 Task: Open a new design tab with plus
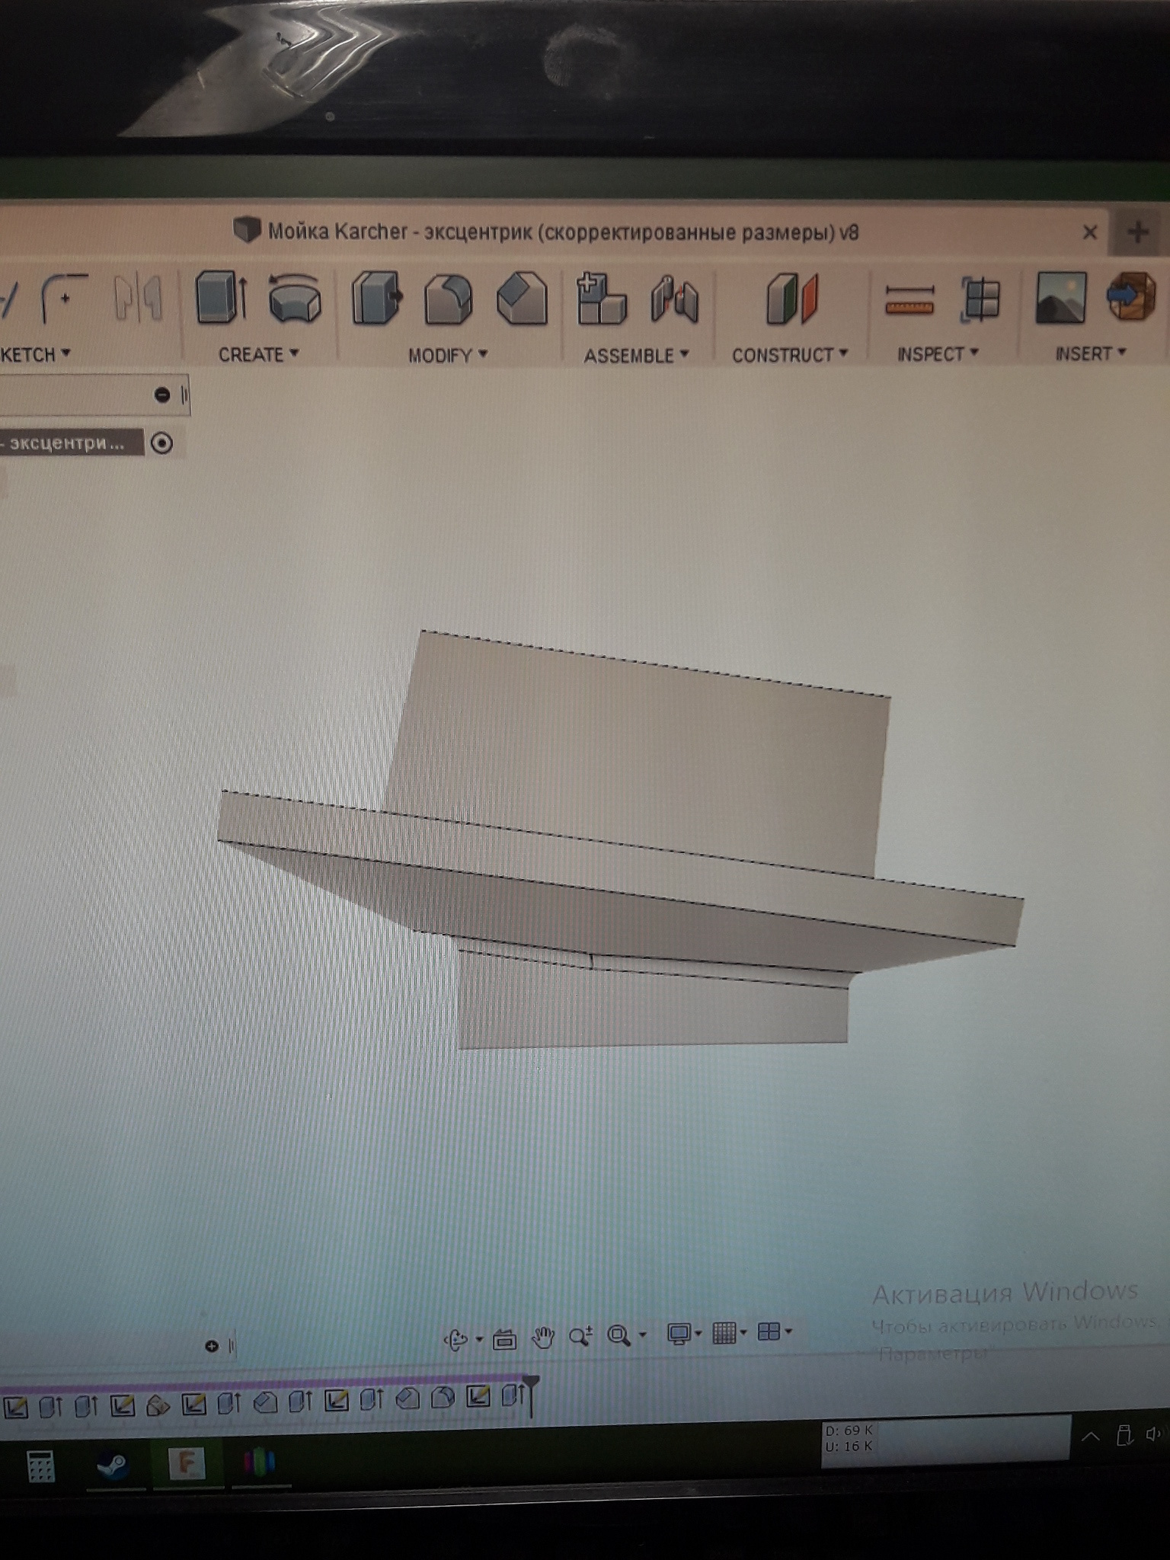1138,232
